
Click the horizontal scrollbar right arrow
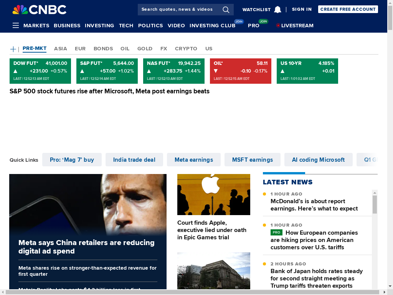click(385, 292)
